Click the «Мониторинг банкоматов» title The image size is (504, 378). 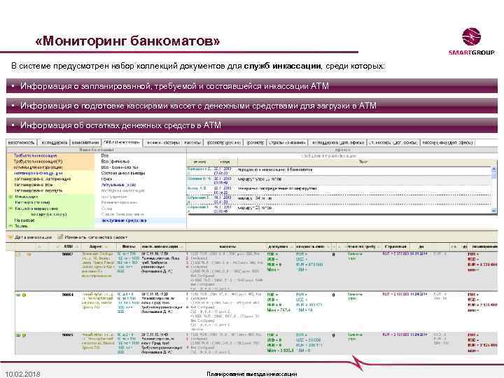point(127,41)
